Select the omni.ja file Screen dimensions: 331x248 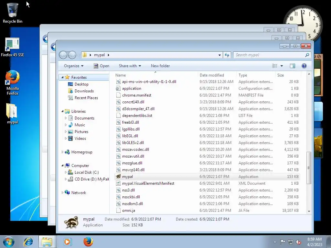pos(207,211)
